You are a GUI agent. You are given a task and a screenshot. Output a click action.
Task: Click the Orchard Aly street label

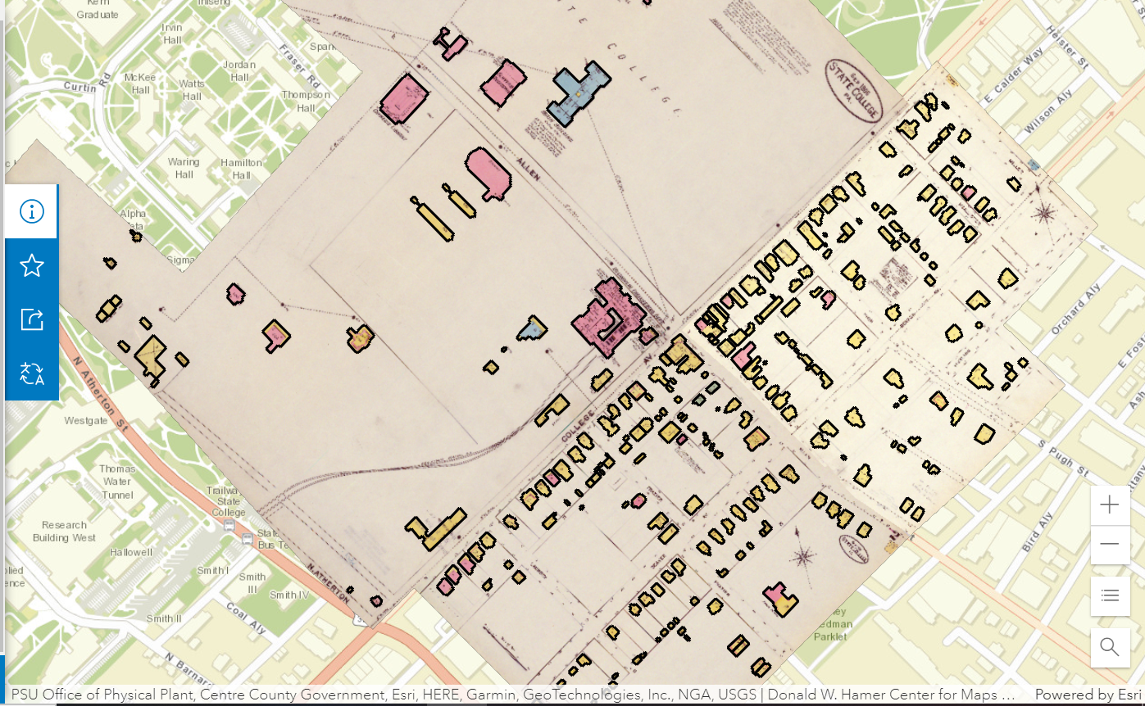(1075, 310)
